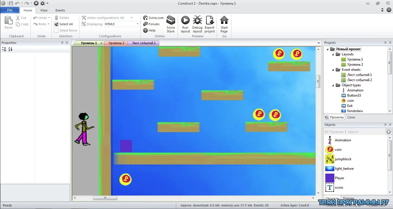Open Active configurations dropdown arrow

[131, 18]
